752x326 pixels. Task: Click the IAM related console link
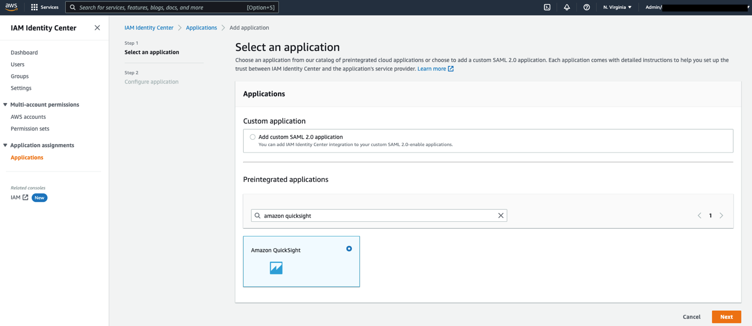click(x=15, y=198)
